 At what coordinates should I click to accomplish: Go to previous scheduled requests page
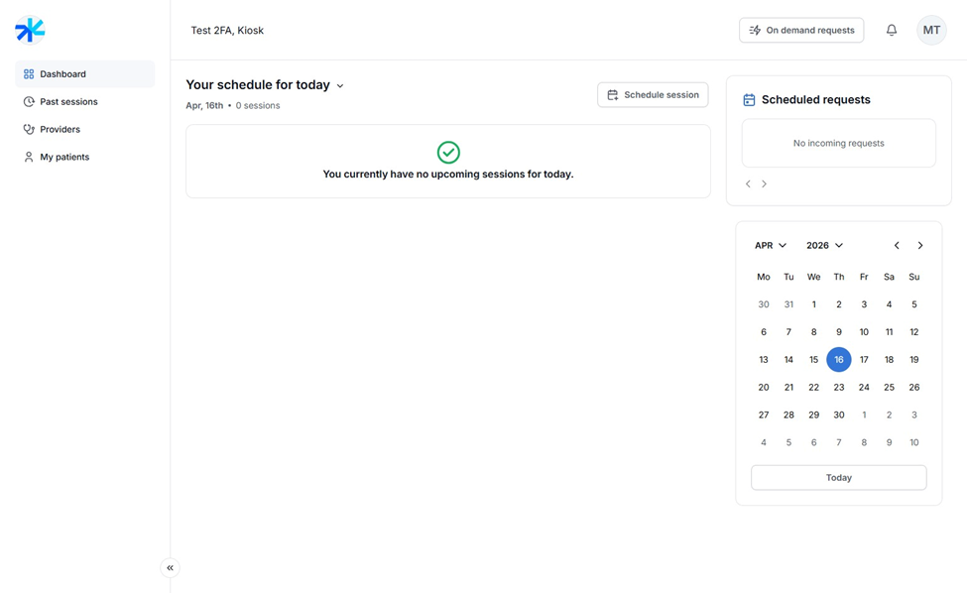tap(749, 183)
